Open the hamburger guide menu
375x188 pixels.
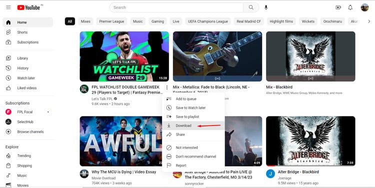pos(8,7)
